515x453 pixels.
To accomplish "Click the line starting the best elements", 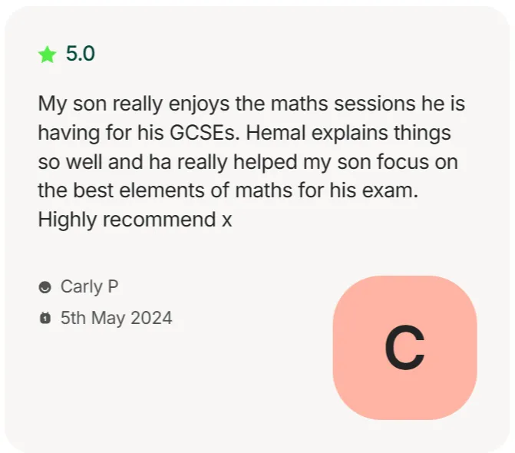I will (228, 190).
